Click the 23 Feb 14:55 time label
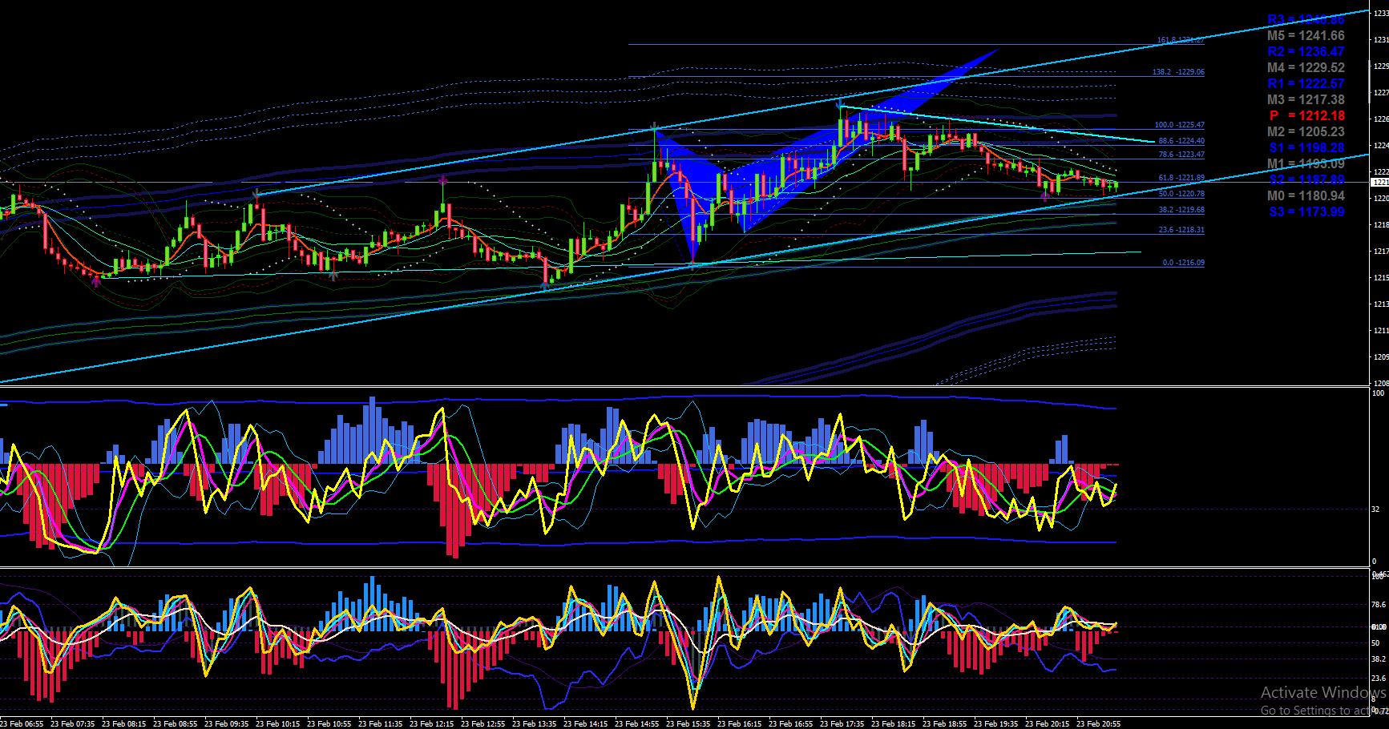 click(x=636, y=723)
